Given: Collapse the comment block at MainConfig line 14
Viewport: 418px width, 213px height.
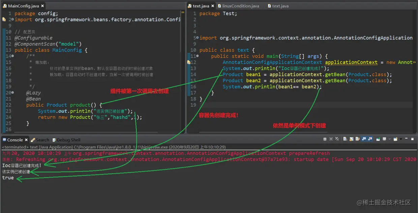Looking at the screenshot, I should (x=13, y=56).
